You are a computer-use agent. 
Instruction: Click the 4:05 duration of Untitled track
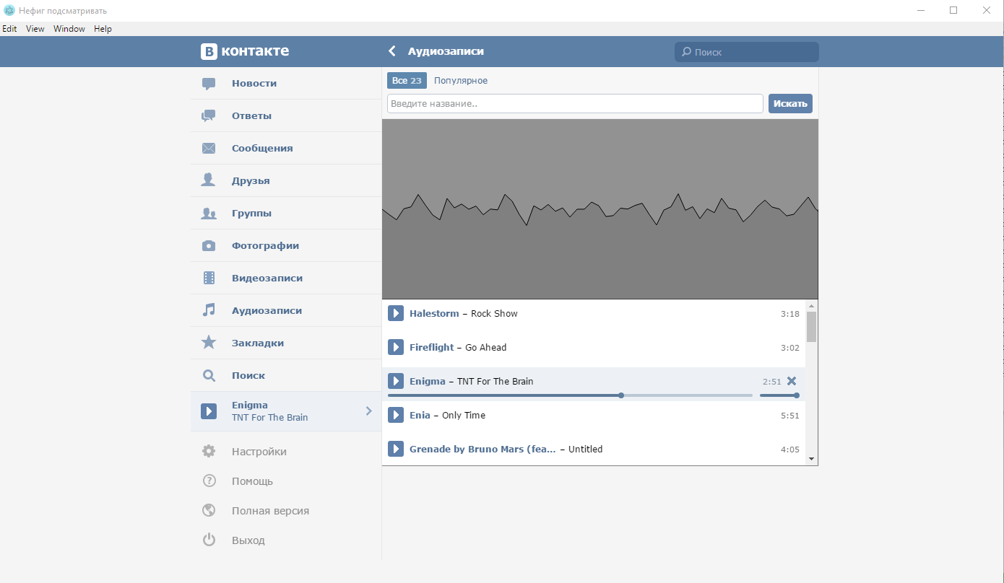click(x=790, y=450)
